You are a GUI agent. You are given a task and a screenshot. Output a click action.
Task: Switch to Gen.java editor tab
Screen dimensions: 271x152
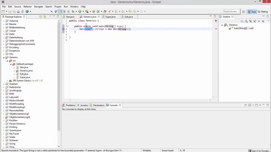(70, 17)
